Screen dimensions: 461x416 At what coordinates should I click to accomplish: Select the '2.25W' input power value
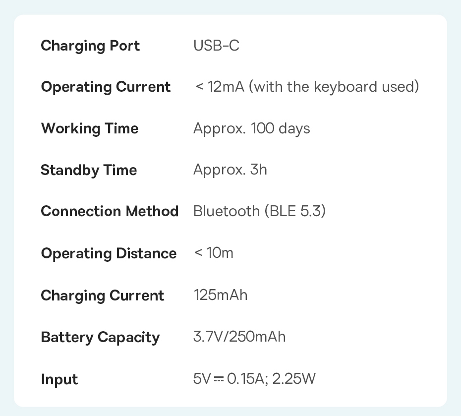point(294,379)
